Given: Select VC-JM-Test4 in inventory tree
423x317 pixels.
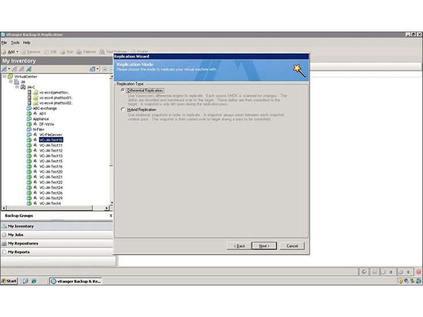Looking at the screenshot, I should pyautogui.click(x=50, y=203).
